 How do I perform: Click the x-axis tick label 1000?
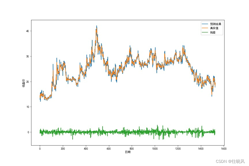pos(155,149)
